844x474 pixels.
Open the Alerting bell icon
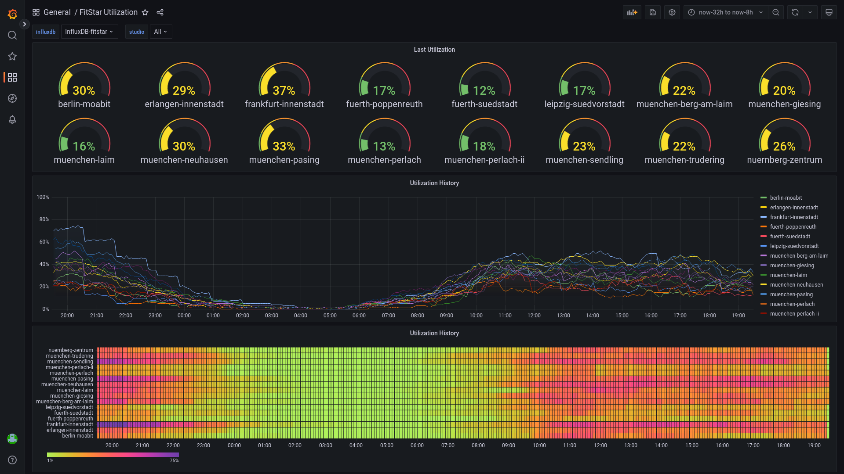12,119
